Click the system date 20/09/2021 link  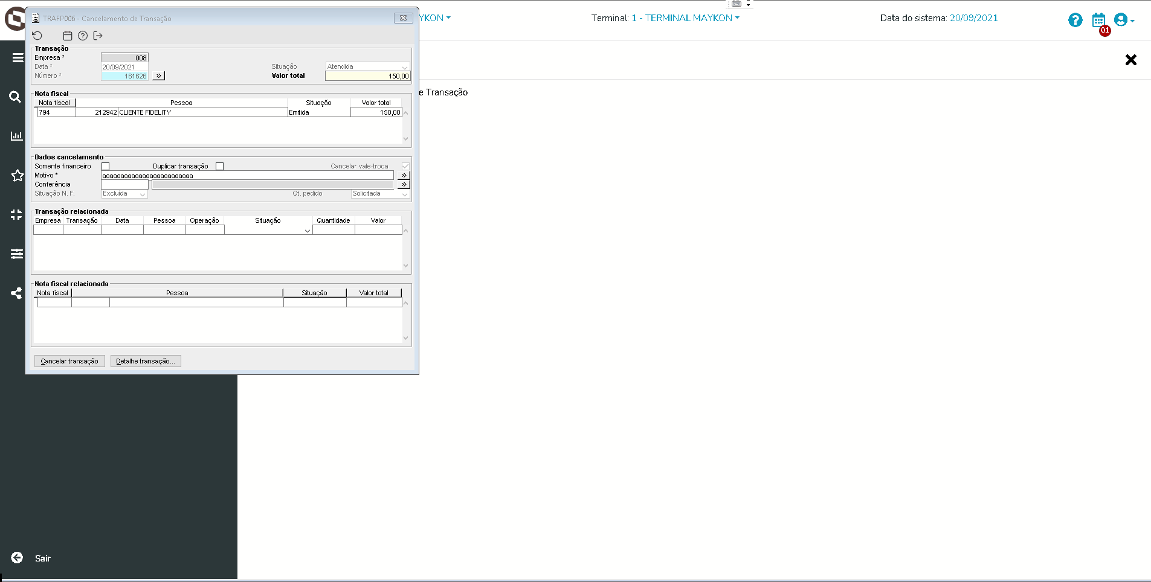coord(973,18)
